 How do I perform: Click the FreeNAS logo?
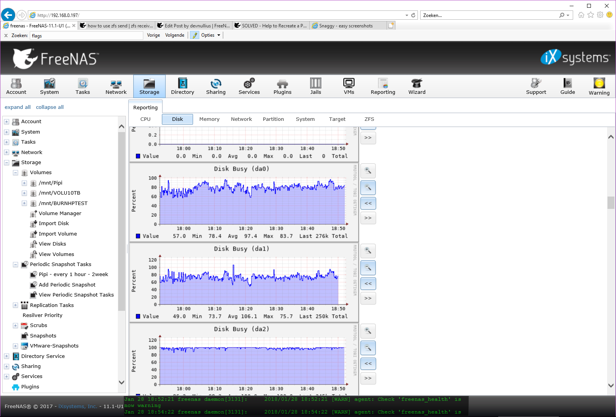(56, 58)
